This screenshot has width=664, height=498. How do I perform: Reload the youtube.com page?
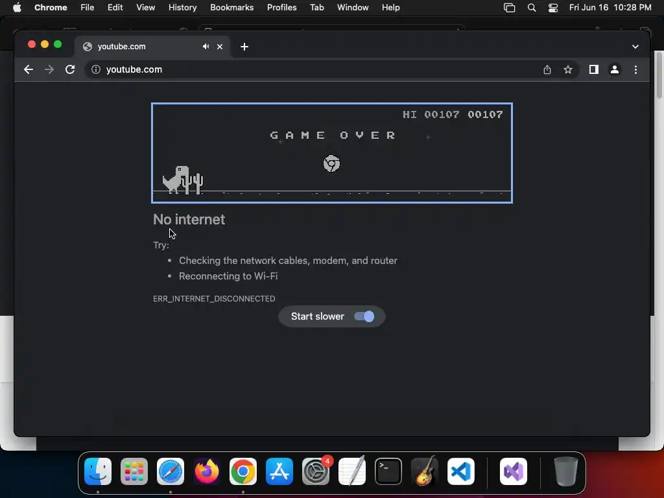coord(70,69)
